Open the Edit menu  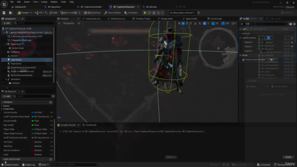coord(19,2)
